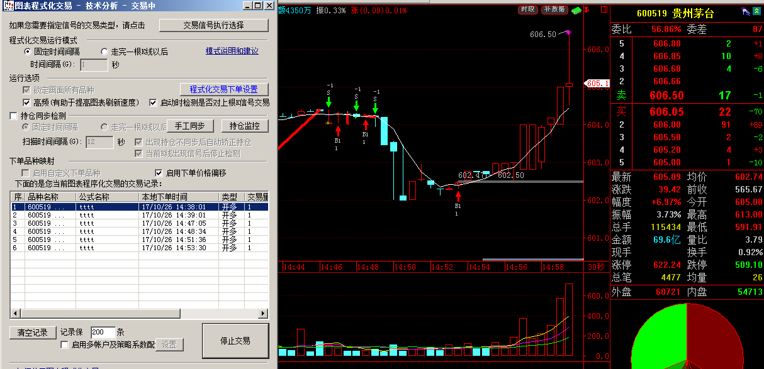The image size is (764, 369).
Task: Click the 总手 value 115434
Action: click(x=666, y=228)
